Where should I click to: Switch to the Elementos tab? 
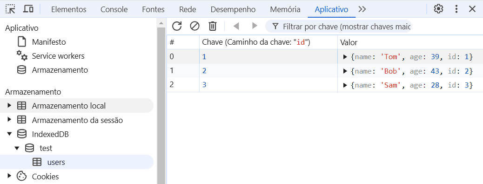69,10
